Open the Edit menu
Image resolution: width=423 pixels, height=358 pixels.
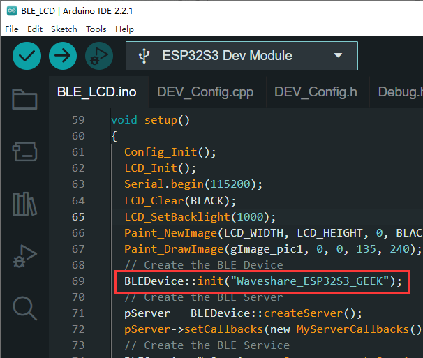tap(35, 29)
